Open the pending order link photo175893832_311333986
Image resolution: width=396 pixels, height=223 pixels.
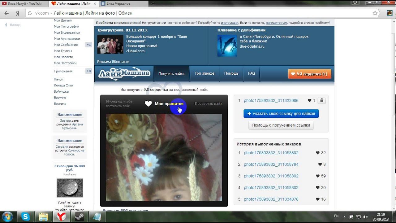(x=271, y=101)
